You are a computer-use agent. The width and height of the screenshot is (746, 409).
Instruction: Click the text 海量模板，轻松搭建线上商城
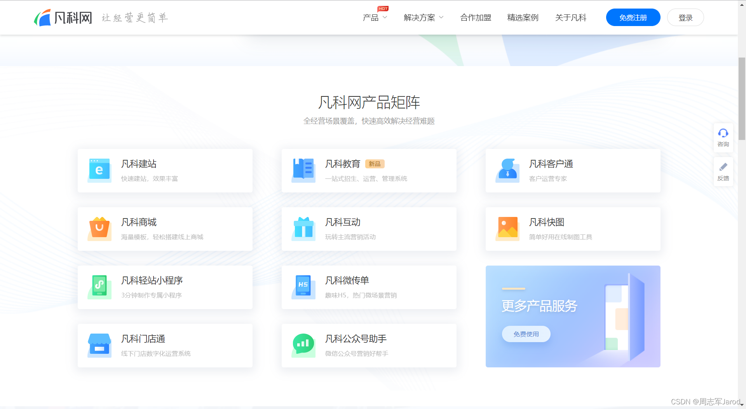(x=162, y=237)
